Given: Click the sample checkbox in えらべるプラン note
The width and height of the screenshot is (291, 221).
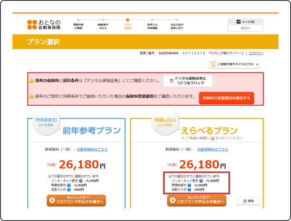Looking at the screenshot, I should pyautogui.click(x=213, y=138).
